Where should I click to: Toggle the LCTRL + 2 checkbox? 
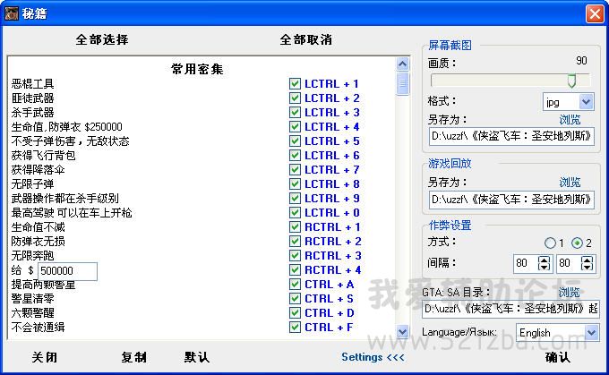point(295,98)
